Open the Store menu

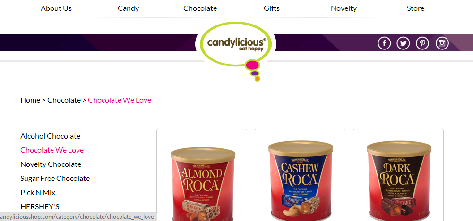pos(415,8)
